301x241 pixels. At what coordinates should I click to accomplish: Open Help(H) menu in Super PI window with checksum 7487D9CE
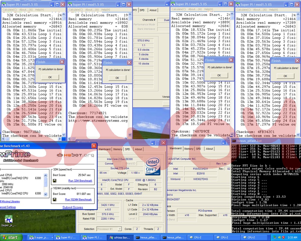[208, 9]
